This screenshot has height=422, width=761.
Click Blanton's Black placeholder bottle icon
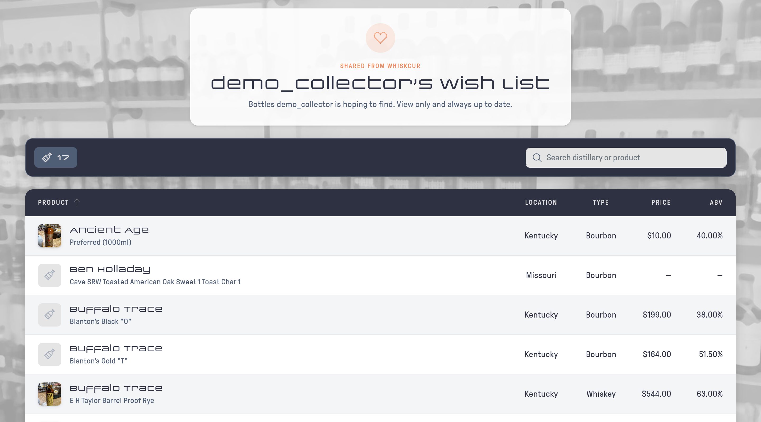[x=50, y=315]
